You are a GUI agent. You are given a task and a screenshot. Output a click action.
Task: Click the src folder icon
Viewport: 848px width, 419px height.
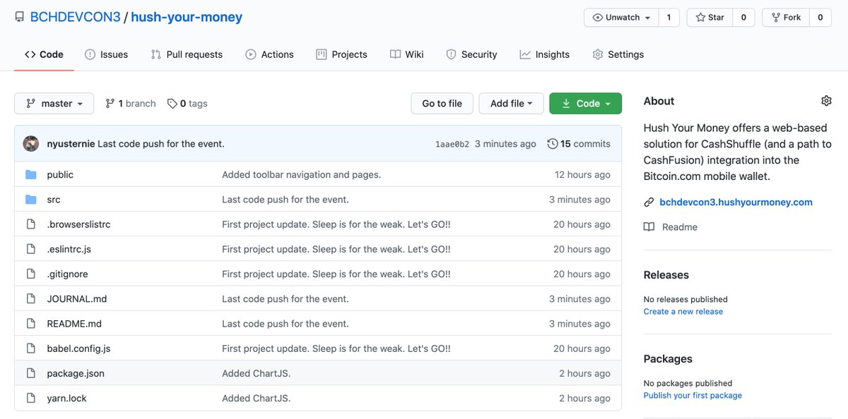(31, 200)
